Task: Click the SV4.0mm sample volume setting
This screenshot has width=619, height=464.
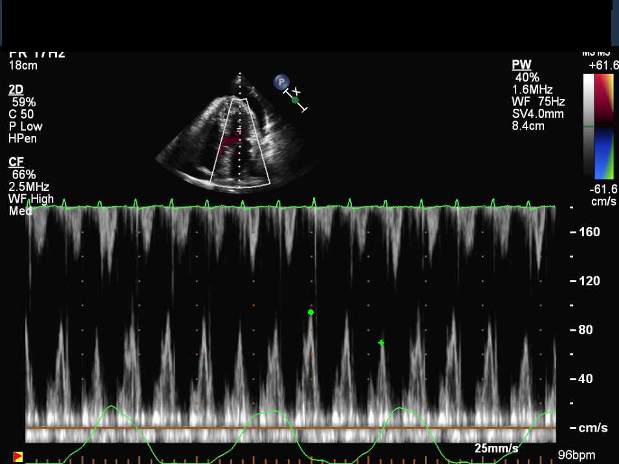Action: point(537,114)
